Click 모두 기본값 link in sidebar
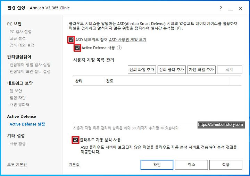This screenshot has width=250, height=176. (17, 164)
